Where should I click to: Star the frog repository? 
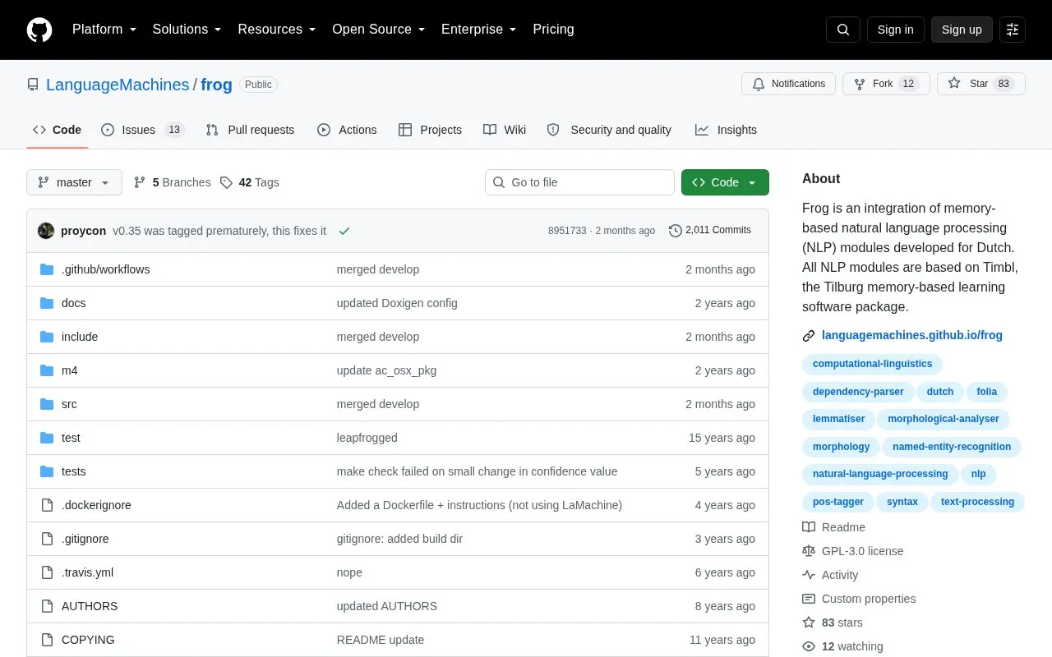coord(981,84)
